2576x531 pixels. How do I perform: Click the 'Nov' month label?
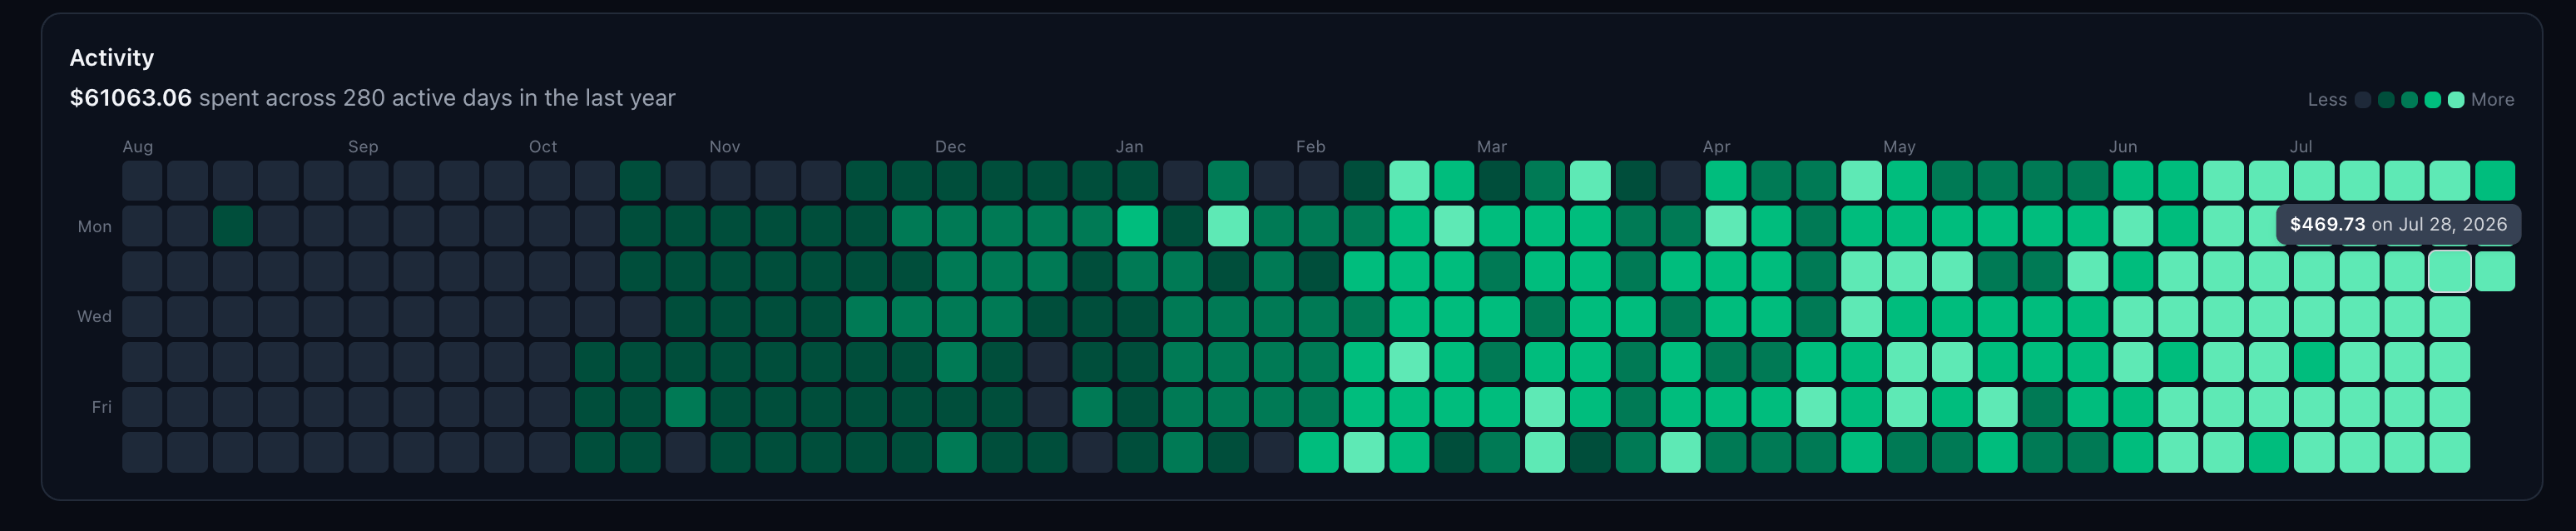[725, 147]
